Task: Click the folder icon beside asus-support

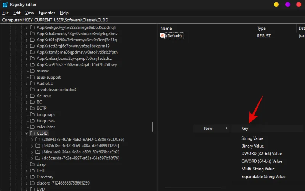Action: coord(32,77)
